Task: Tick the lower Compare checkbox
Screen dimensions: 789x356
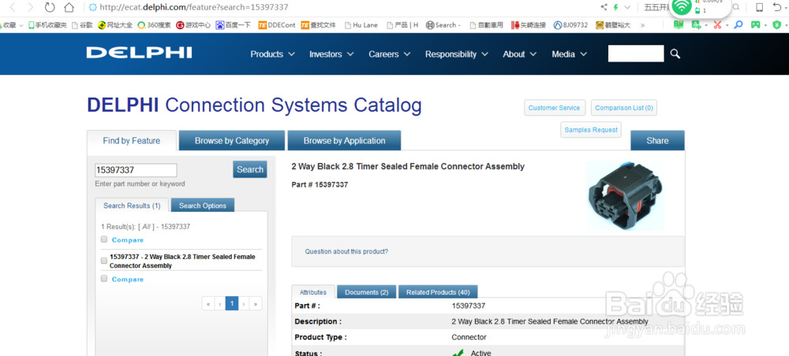Action: pyautogui.click(x=104, y=278)
